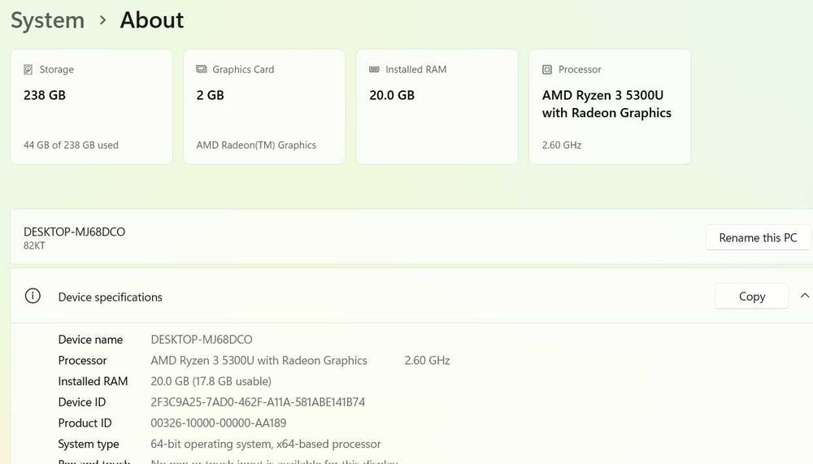Open the Graphics Card 2 GB card
Viewport: 813px width, 464px height.
[x=264, y=106]
